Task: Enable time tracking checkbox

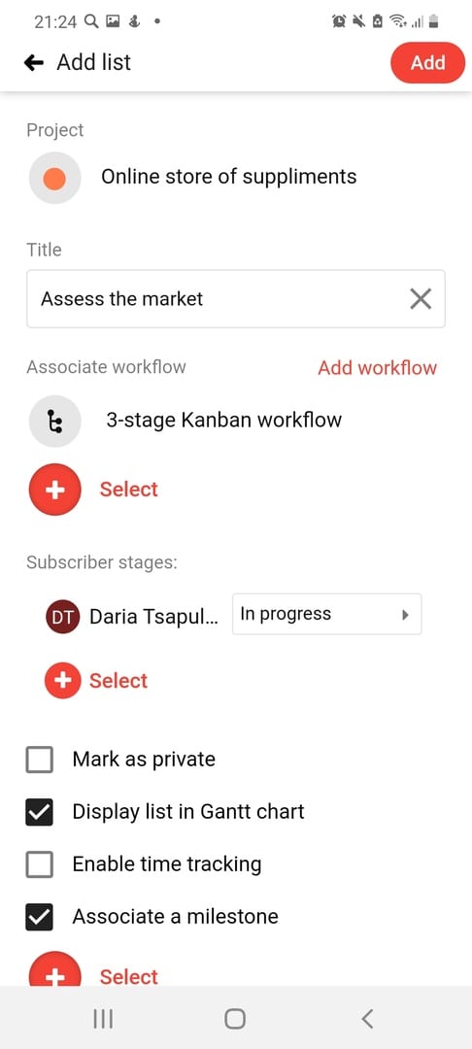Action: pyautogui.click(x=40, y=864)
